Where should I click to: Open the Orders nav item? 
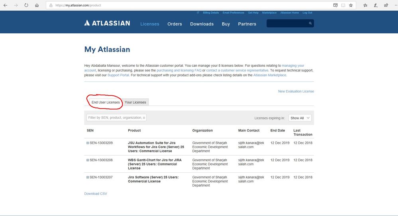pos(174,24)
